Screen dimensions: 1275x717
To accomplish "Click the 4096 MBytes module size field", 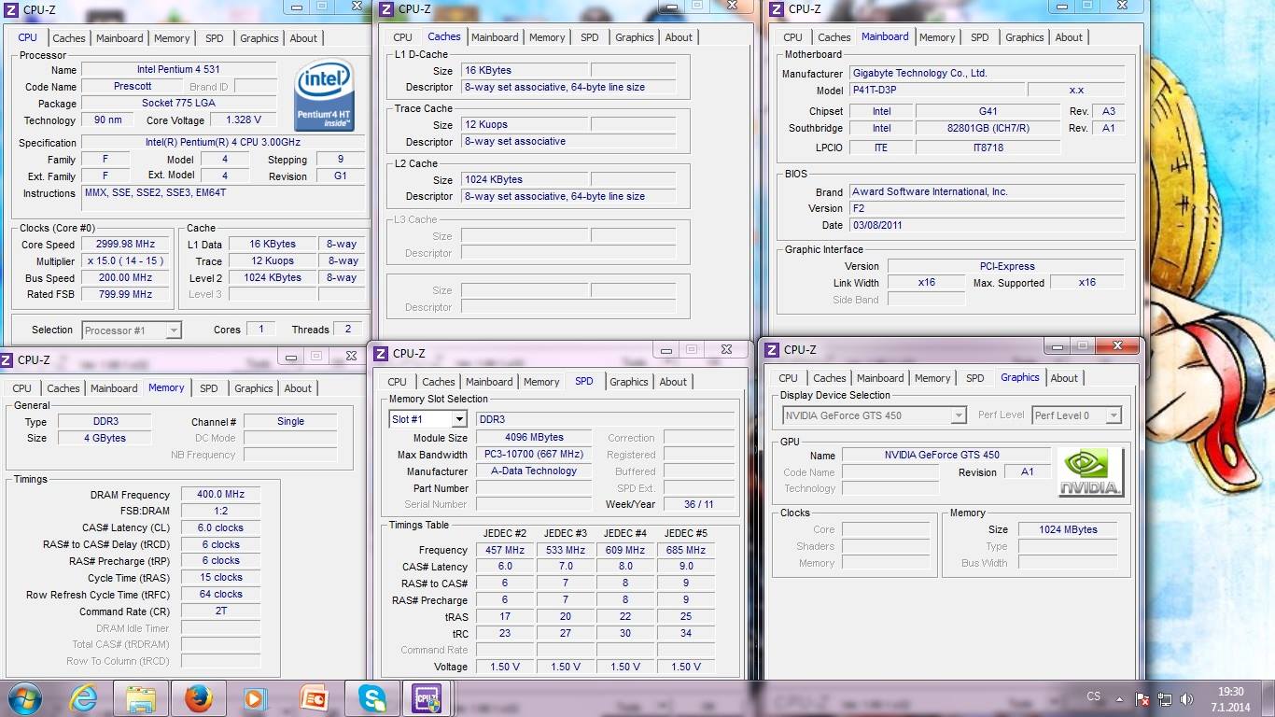I will pos(534,437).
